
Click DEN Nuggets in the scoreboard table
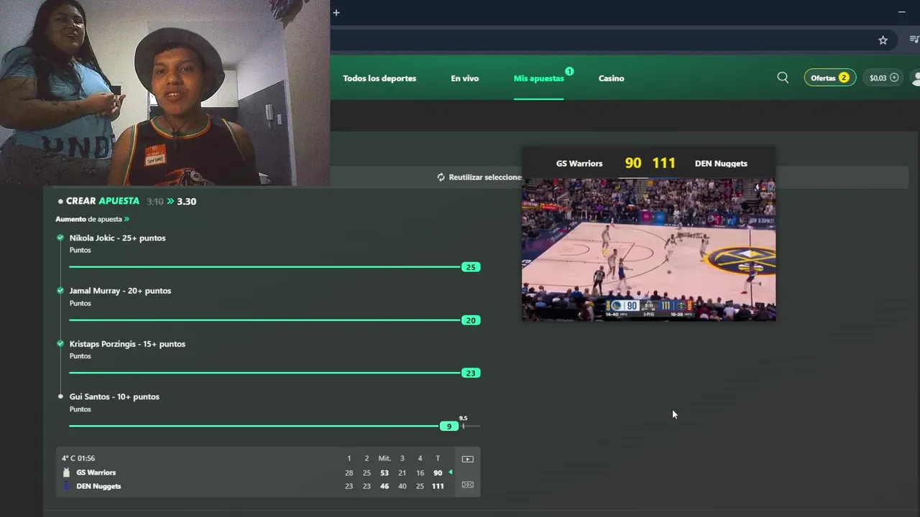(98, 486)
